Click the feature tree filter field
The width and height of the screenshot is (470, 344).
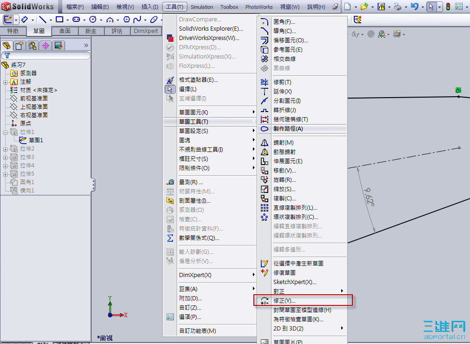[46, 55]
